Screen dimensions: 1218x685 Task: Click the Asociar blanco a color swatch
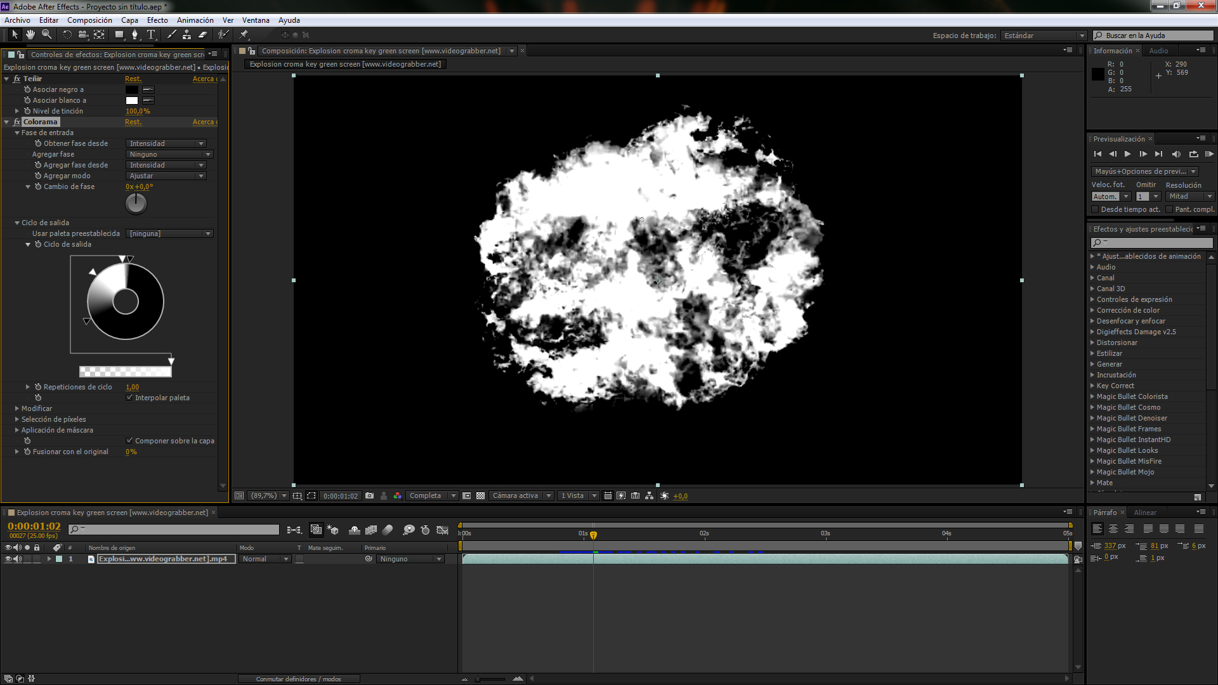[132, 100]
